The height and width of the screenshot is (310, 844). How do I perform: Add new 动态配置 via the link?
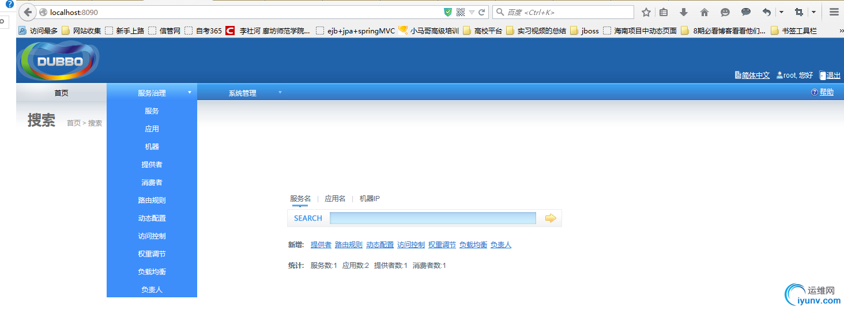(380, 245)
